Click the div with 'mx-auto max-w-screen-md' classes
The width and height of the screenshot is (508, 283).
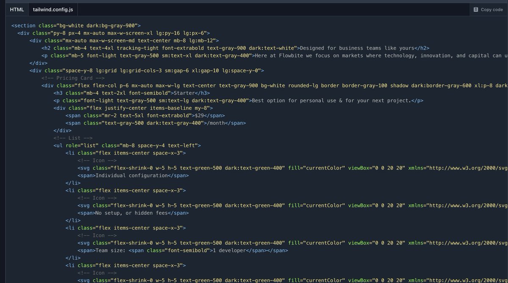124,40
